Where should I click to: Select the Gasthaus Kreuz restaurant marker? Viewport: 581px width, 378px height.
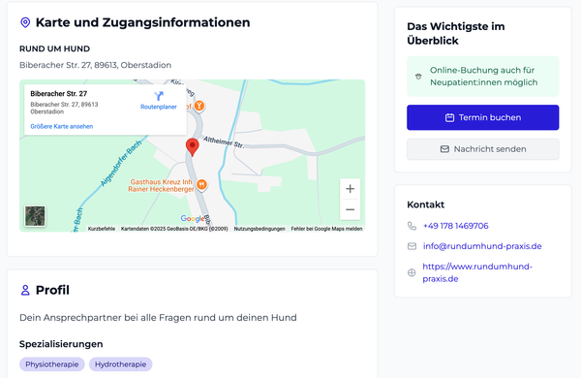coord(201,184)
